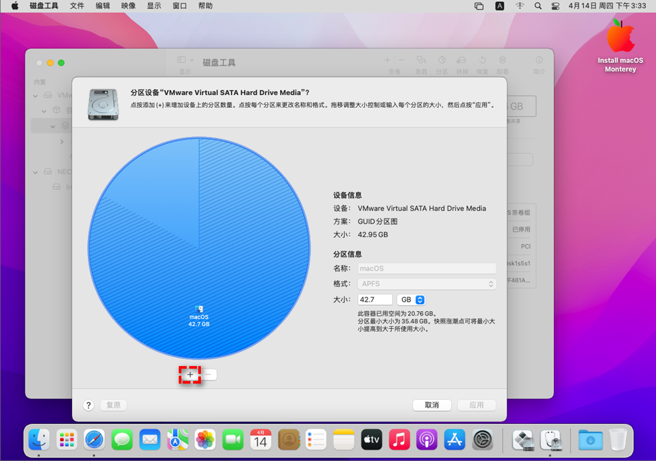The width and height of the screenshot is (656, 461).
Task: Open App Store from the Dock
Action: [x=454, y=440]
